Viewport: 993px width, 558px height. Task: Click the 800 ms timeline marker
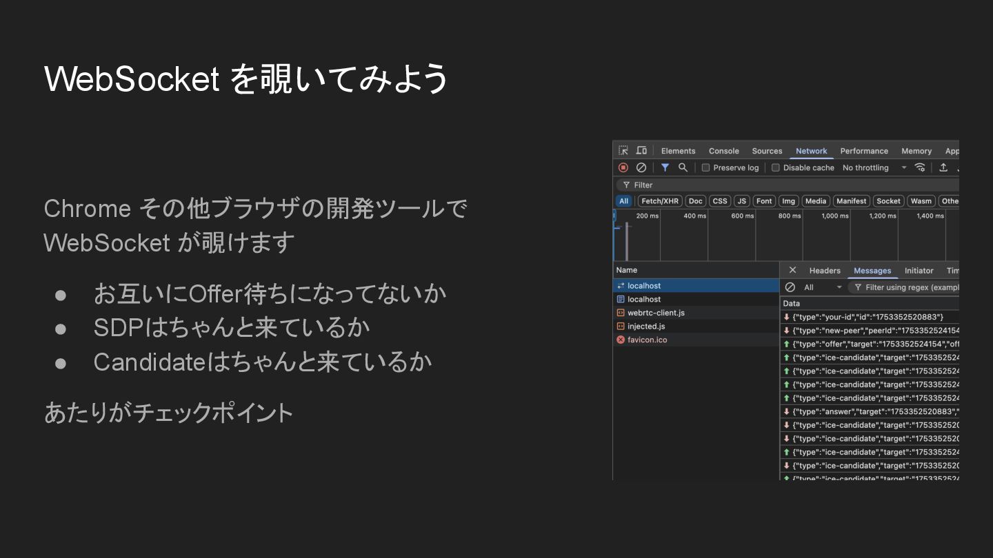point(790,216)
